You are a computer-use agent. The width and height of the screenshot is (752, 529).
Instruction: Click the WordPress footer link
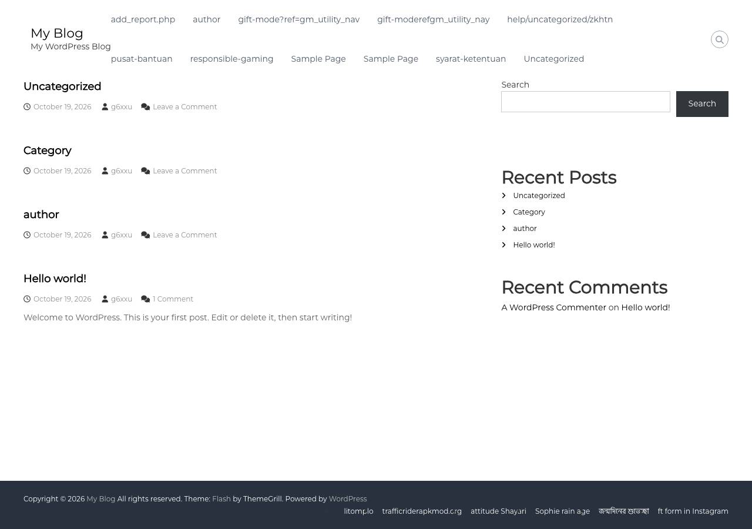348,499
